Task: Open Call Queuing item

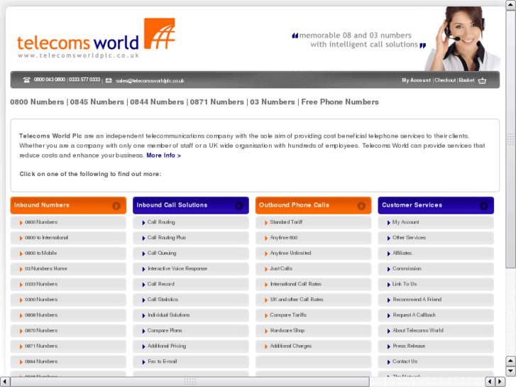Action: coord(191,254)
